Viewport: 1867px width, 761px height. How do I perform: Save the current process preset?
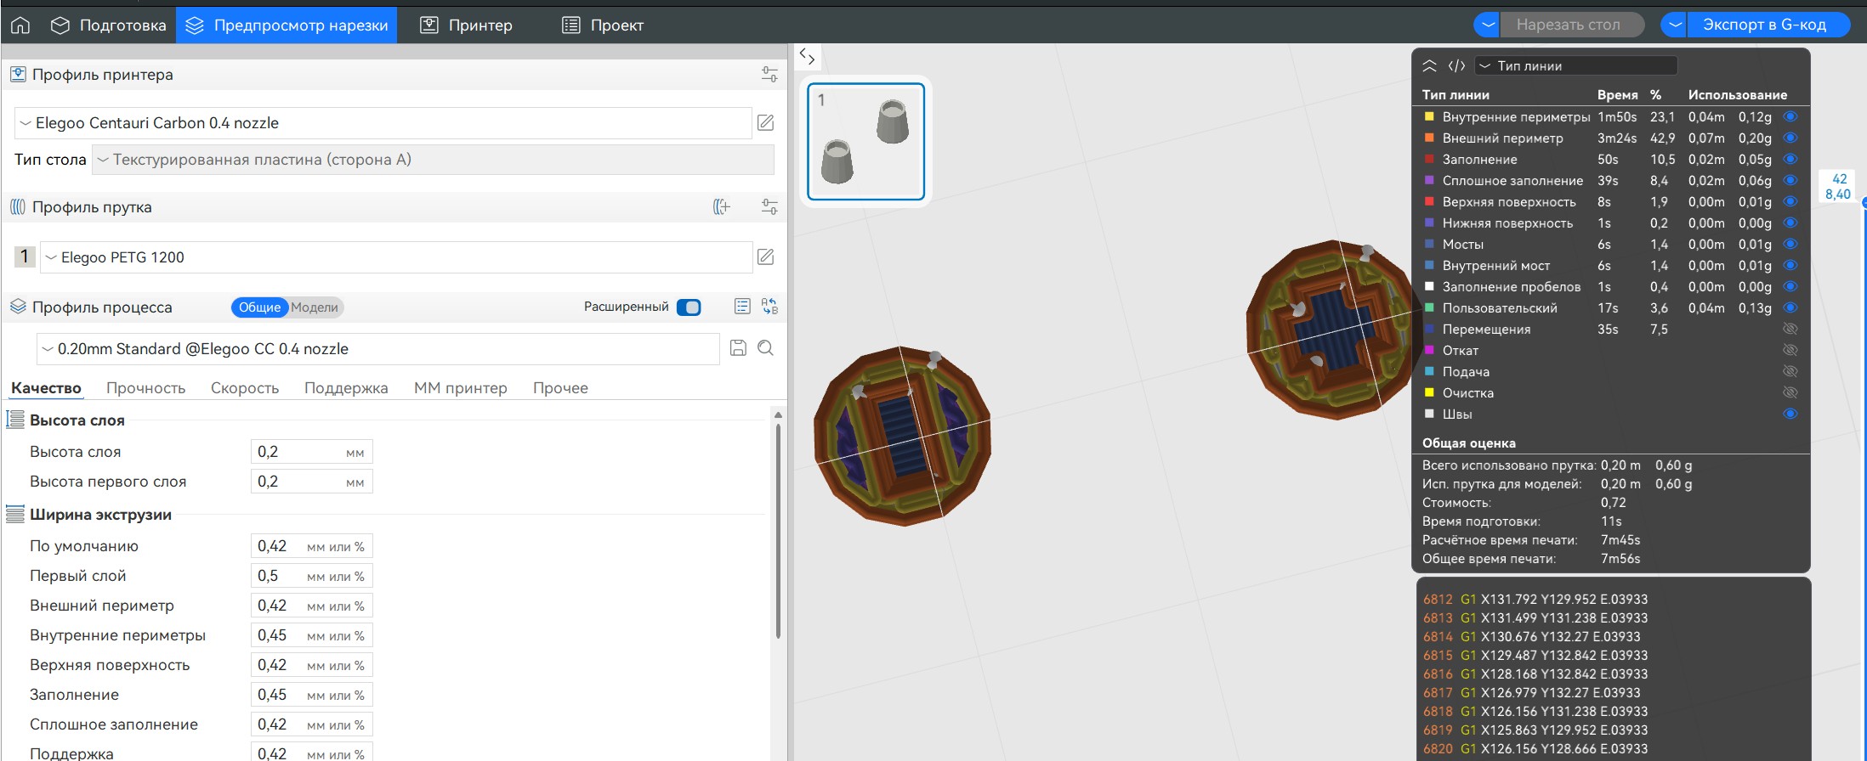(x=738, y=348)
